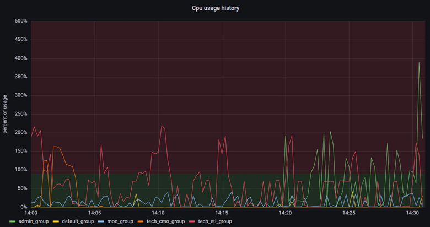430x227 pixels.
Task: Click the tech_cmo_group plateau near 14:02
Action: tap(55, 147)
